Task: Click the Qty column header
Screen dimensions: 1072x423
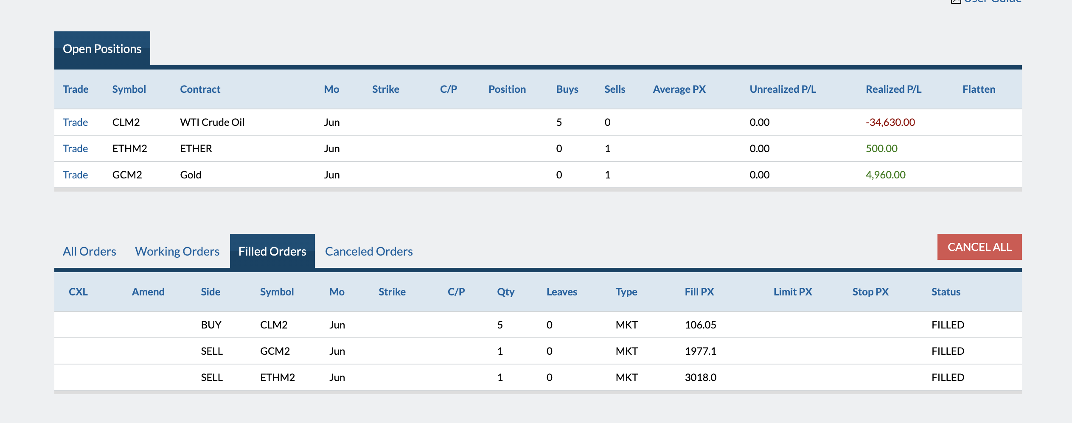Action: (x=506, y=292)
